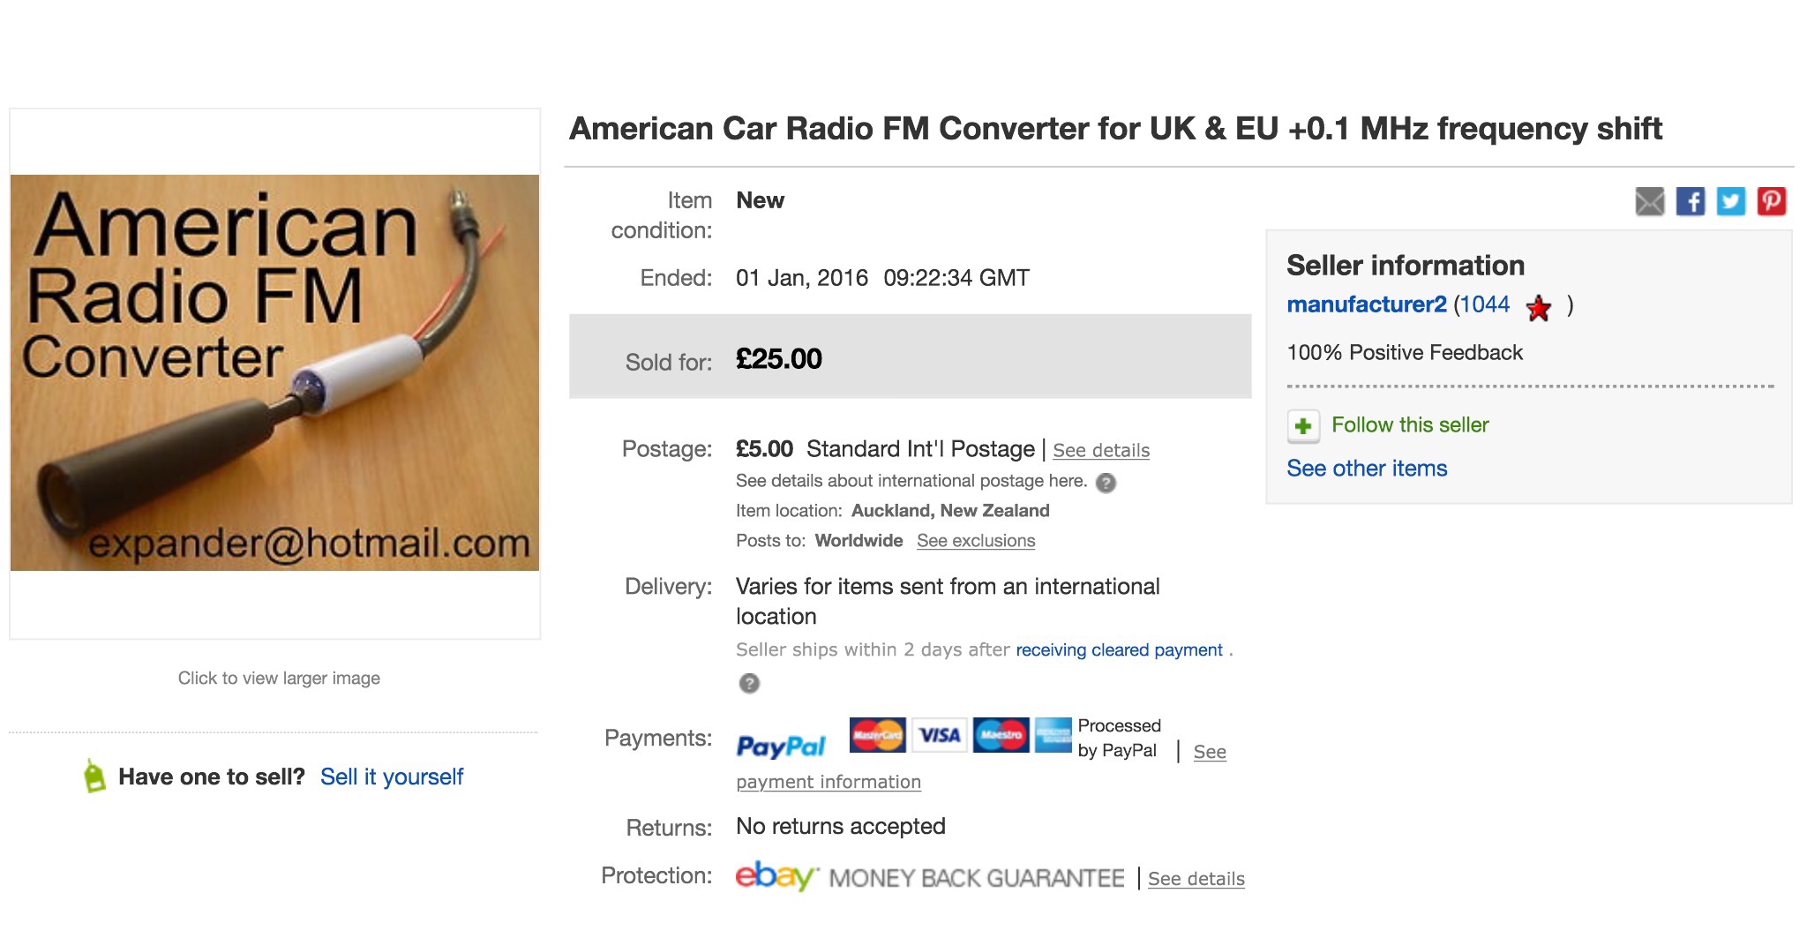The image size is (1807, 938).
Task: Click Sell it yourself link
Action: tap(391, 777)
